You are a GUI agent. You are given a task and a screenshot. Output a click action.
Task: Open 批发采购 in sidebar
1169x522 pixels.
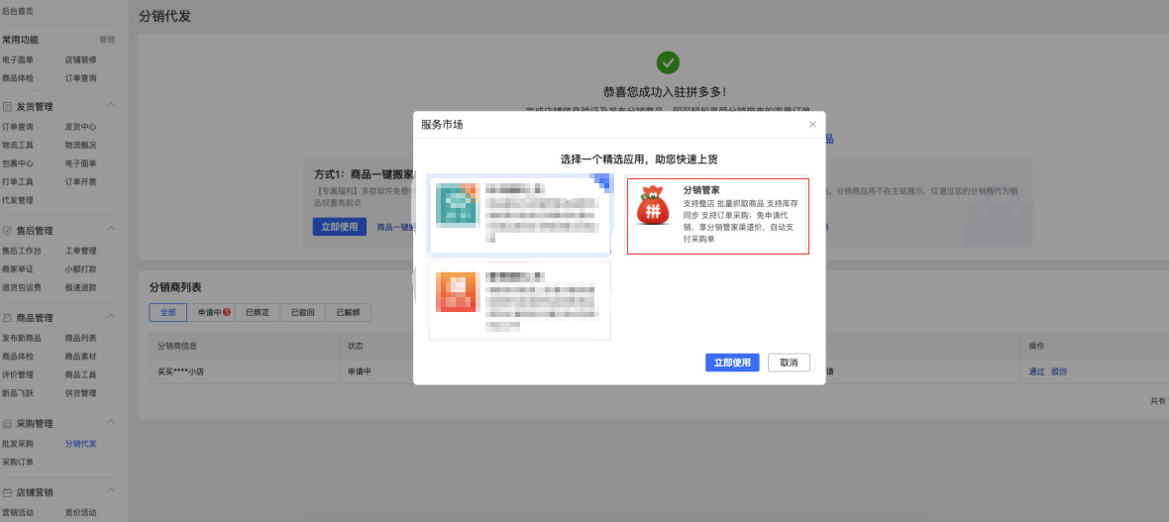tap(18, 444)
